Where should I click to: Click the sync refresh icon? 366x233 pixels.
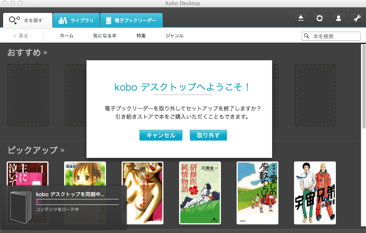319,18
